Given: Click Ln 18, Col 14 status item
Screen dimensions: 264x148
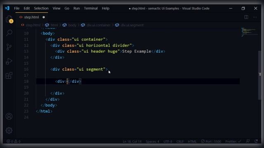Looking at the screenshot, I should point(132,141).
